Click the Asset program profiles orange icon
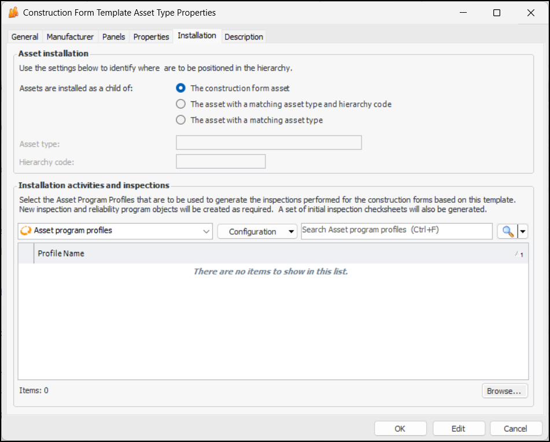The image size is (550, 442). click(25, 231)
